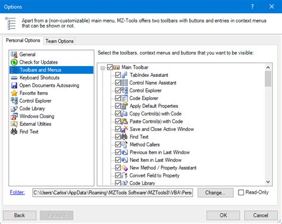Click the Copy Control(s) with Code icon
This screenshot has height=224, width=282.
pyautogui.click(x=124, y=114)
